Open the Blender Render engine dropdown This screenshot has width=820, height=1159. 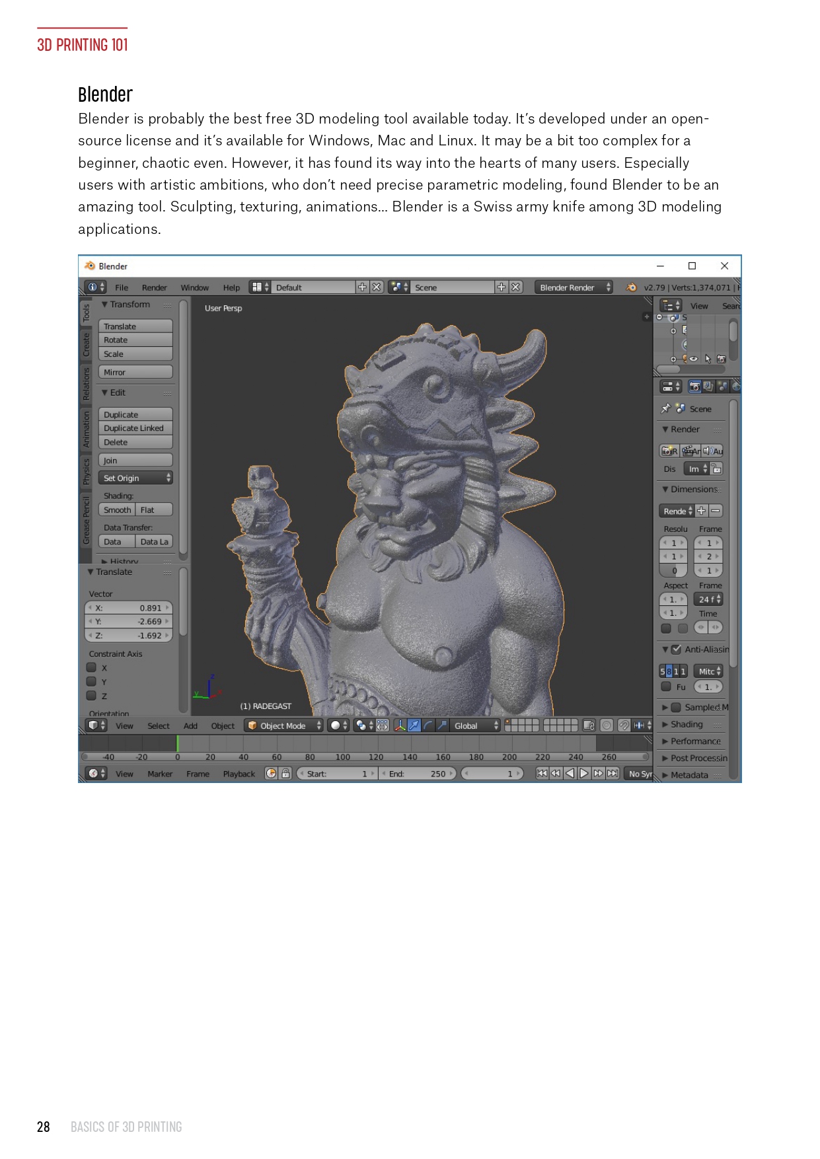pyautogui.click(x=574, y=287)
